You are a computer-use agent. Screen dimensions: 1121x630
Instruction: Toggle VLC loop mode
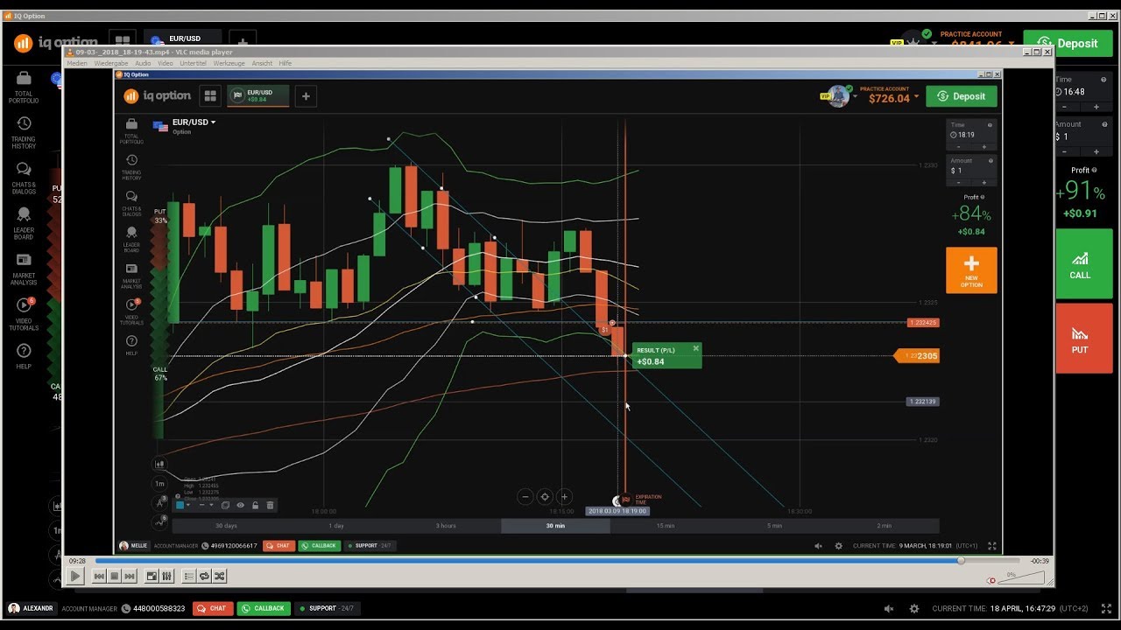coord(204,576)
